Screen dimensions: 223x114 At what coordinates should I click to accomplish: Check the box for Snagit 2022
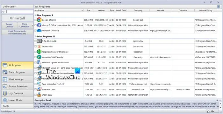click(35, 95)
